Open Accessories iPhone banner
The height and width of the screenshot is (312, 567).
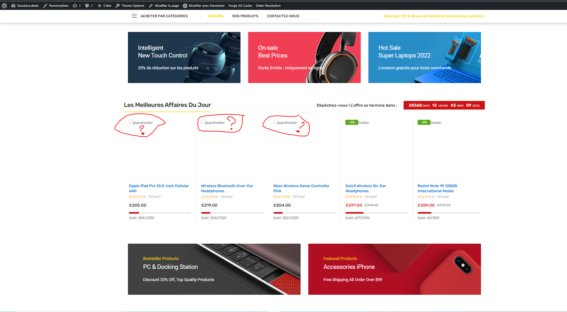[x=395, y=269]
